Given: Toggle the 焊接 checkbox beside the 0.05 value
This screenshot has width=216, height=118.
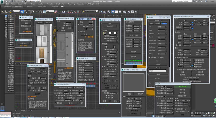Looking at the screenshot, I should [x=179, y=60].
